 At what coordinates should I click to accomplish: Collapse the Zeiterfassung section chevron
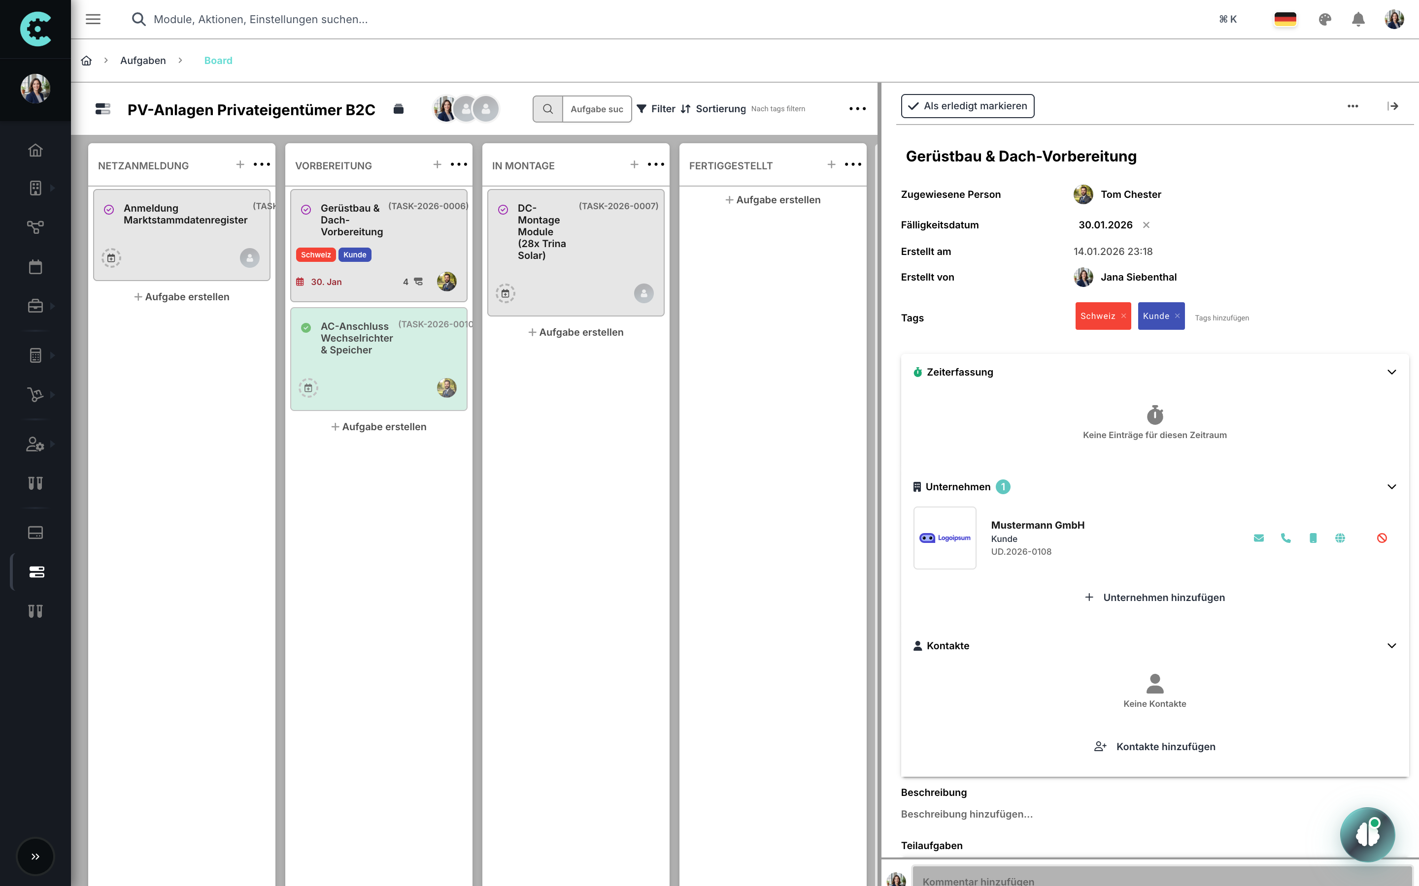pyautogui.click(x=1392, y=372)
